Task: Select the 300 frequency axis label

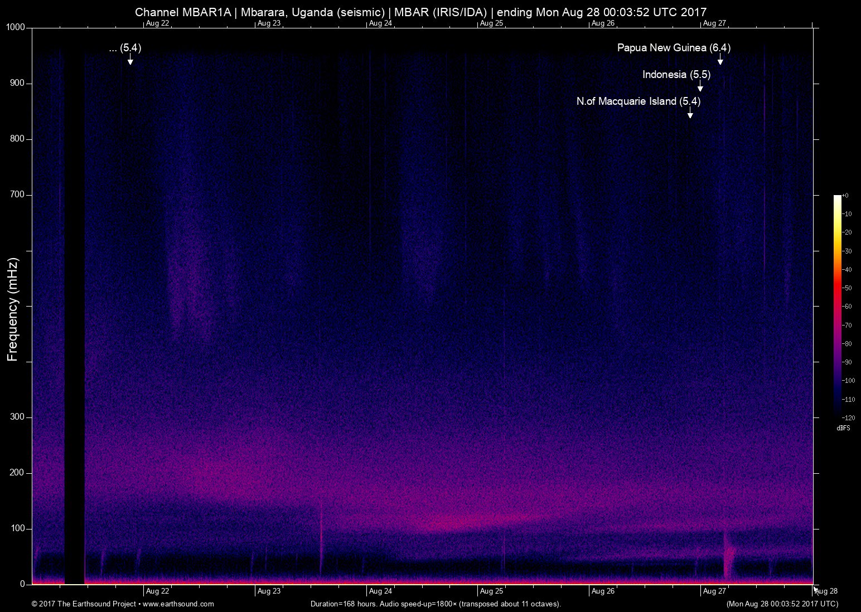Action: (x=17, y=417)
